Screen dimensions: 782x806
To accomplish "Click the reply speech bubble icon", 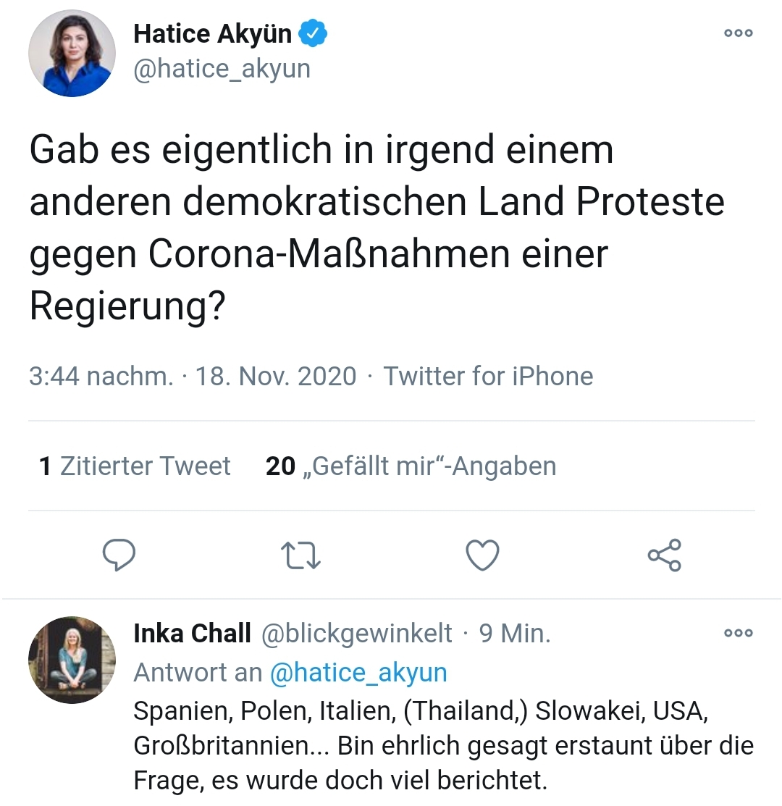I will point(119,555).
